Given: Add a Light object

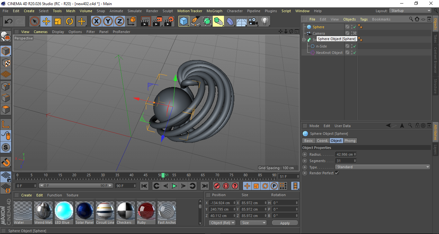Looking at the screenshot, I should [264, 22].
